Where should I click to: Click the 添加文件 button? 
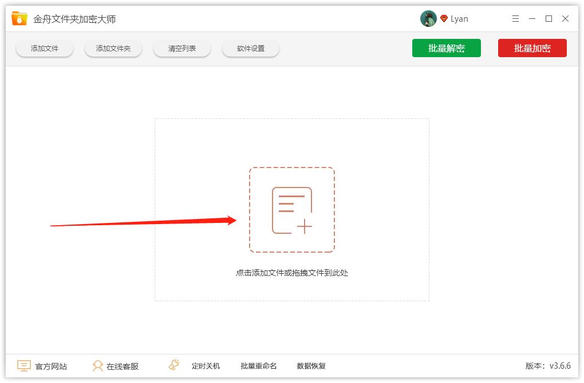click(44, 48)
